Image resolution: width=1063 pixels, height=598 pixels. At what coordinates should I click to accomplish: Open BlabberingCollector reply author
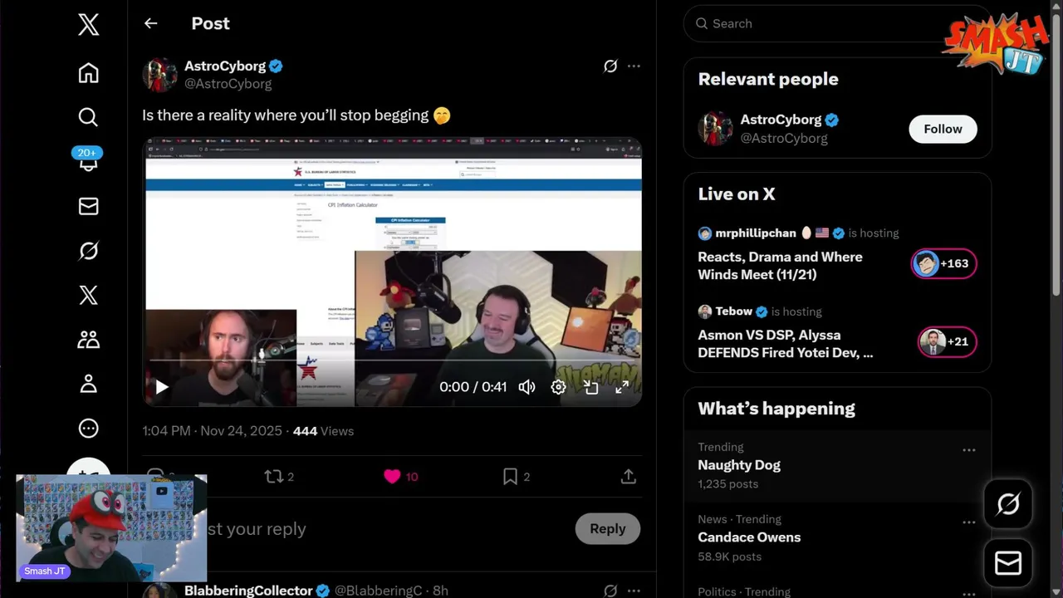[x=248, y=591]
